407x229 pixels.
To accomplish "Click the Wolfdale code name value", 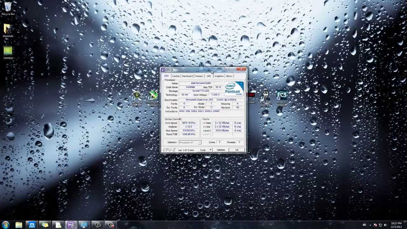I will click(x=190, y=87).
